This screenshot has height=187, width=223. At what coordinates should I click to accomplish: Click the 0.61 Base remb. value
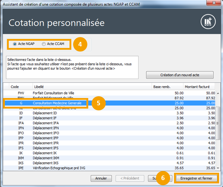(180, 153)
